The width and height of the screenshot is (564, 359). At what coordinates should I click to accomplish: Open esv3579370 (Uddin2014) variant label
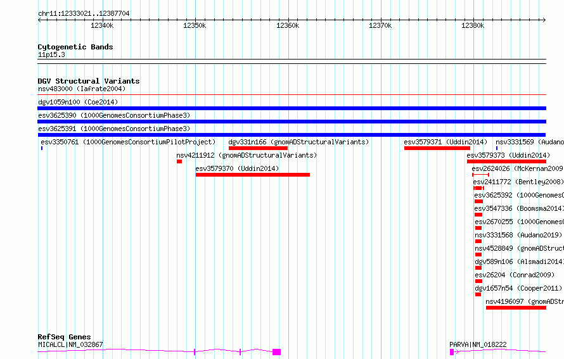tap(237, 168)
